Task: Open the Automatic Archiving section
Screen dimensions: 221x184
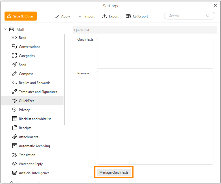Action: (x=34, y=146)
